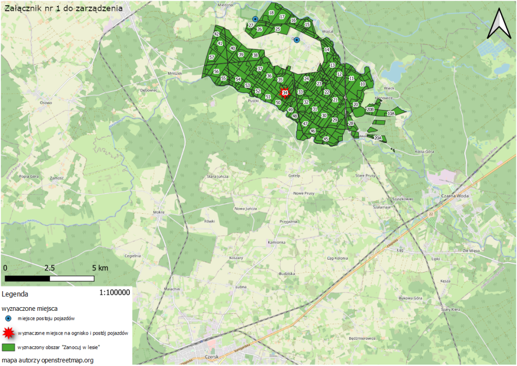Select the blue parking marker west of section 14

click(x=297, y=40)
